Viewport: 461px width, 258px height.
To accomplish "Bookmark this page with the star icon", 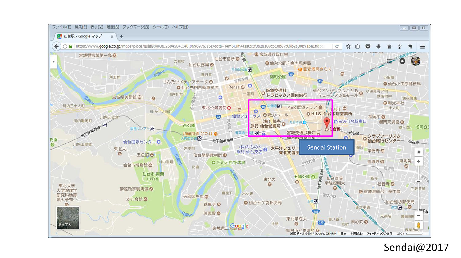I will coord(348,46).
